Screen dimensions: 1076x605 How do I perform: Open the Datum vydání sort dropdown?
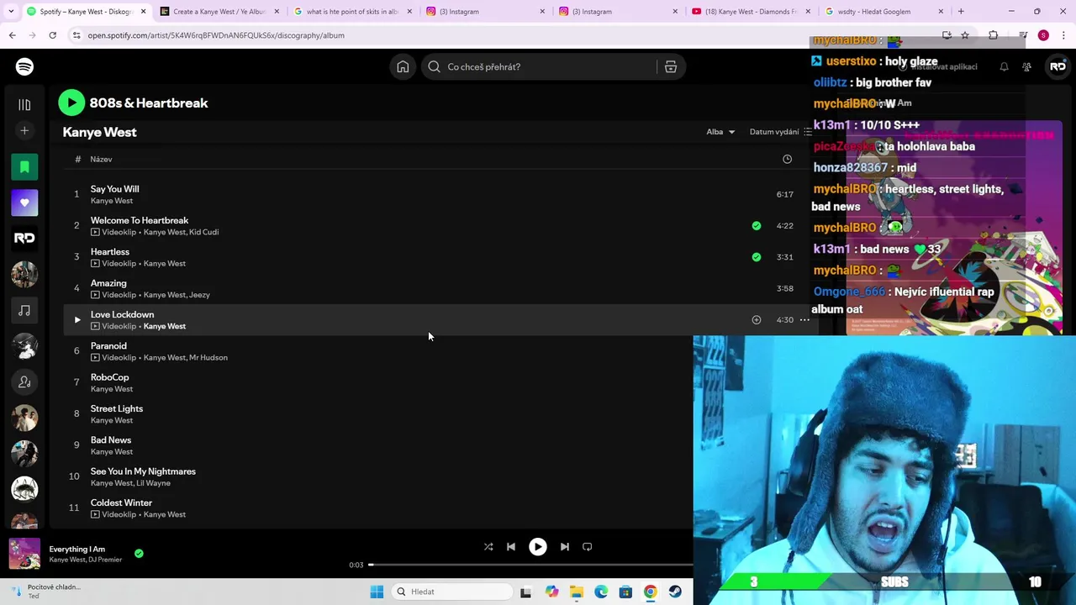(x=781, y=132)
